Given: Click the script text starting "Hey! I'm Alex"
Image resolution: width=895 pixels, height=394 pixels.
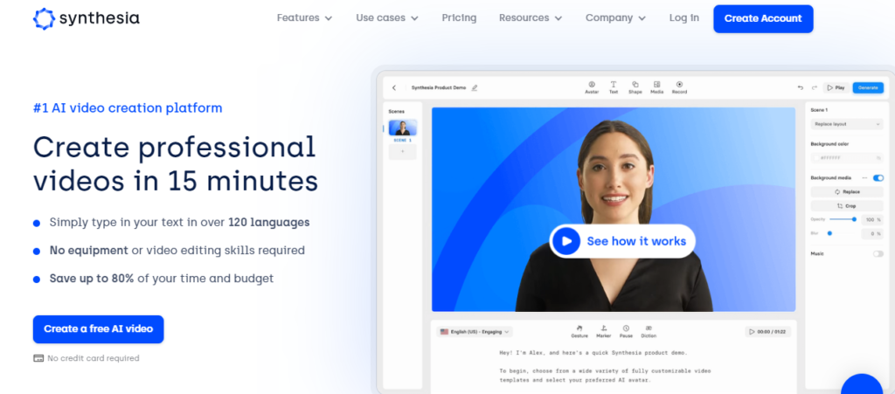Looking at the screenshot, I should 593,353.
